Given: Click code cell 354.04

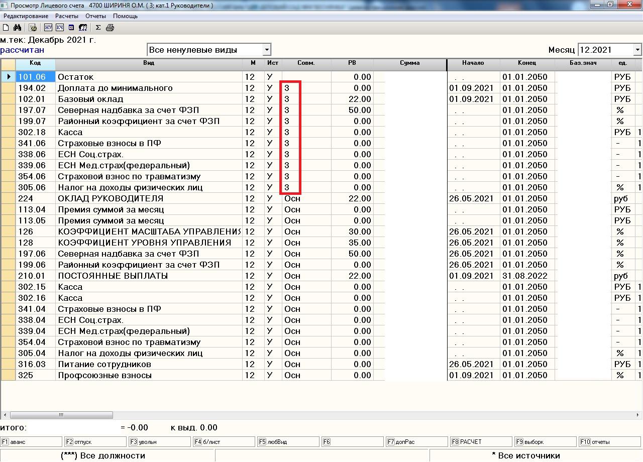Looking at the screenshot, I should [x=35, y=342].
